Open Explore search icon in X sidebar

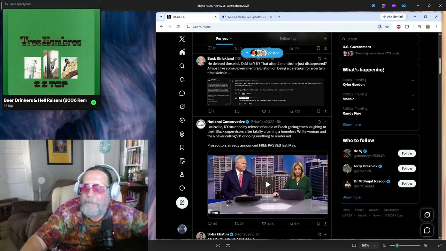click(182, 66)
